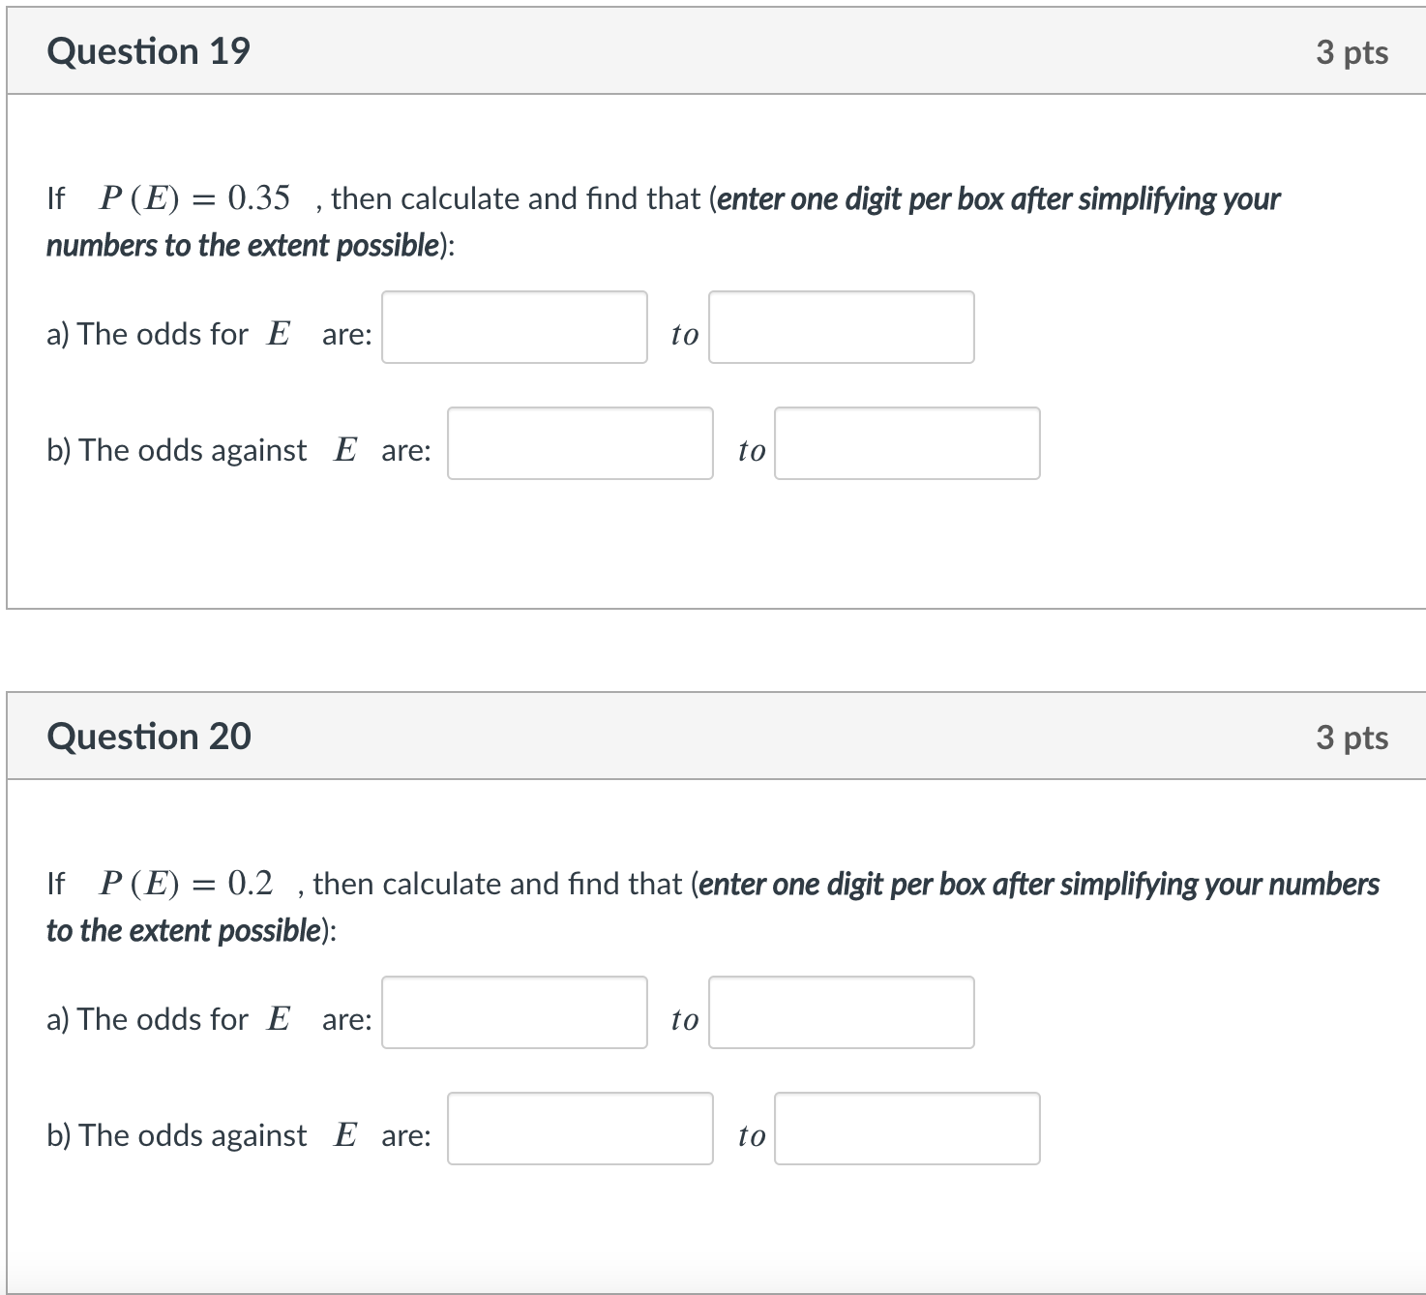
Task: Select the Question 19 header
Action: click(x=150, y=50)
